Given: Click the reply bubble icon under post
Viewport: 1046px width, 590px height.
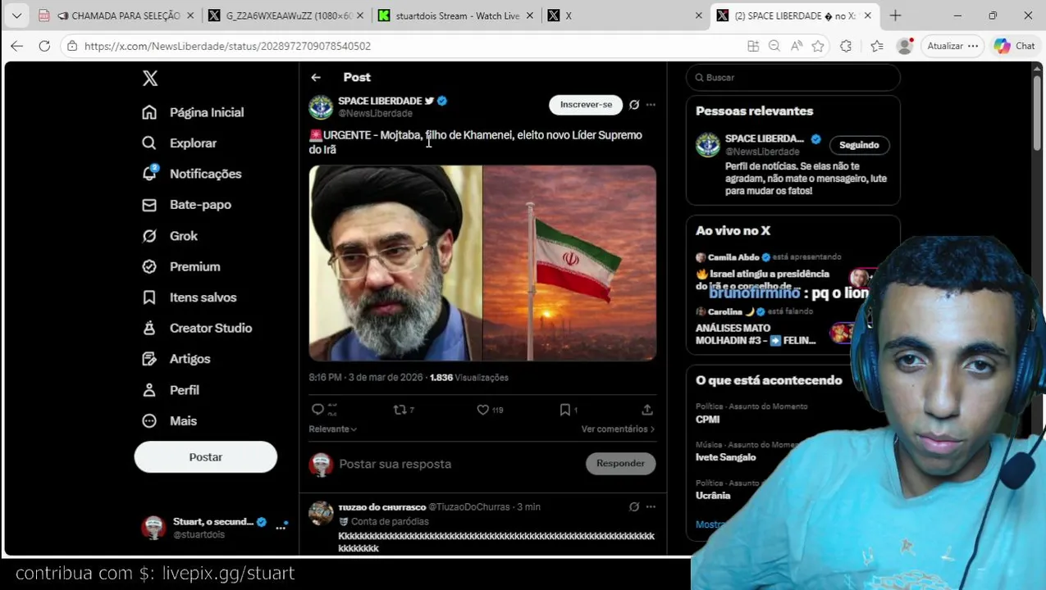Looking at the screenshot, I should (x=318, y=410).
